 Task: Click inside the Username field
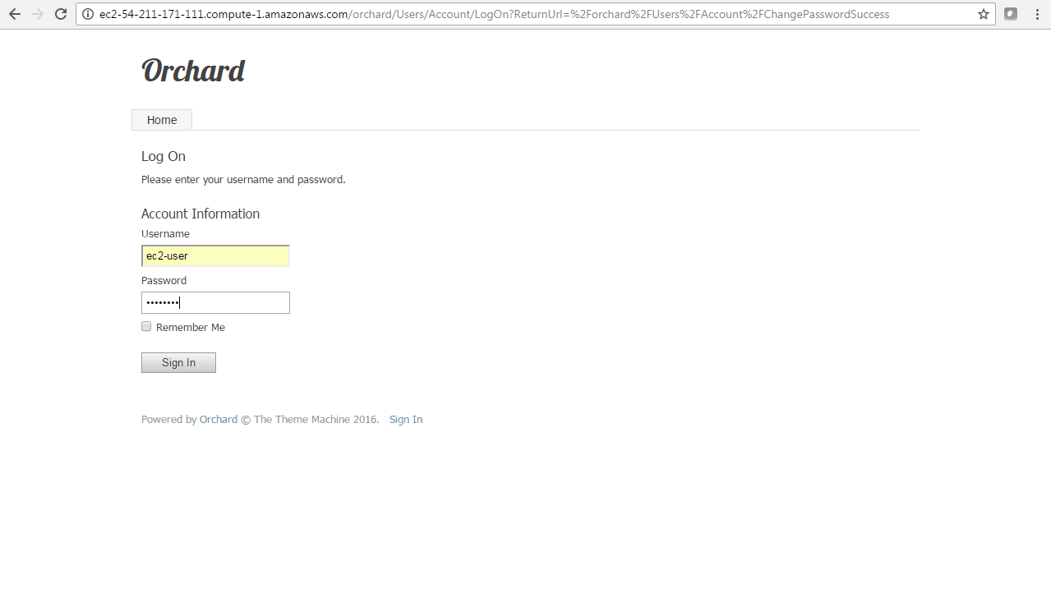click(215, 255)
